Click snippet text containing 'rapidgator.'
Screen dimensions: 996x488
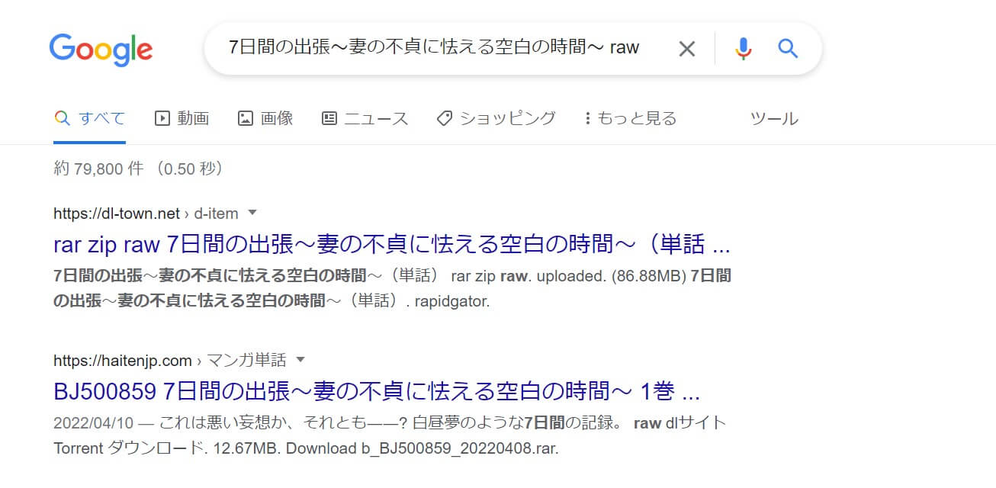[271, 301]
